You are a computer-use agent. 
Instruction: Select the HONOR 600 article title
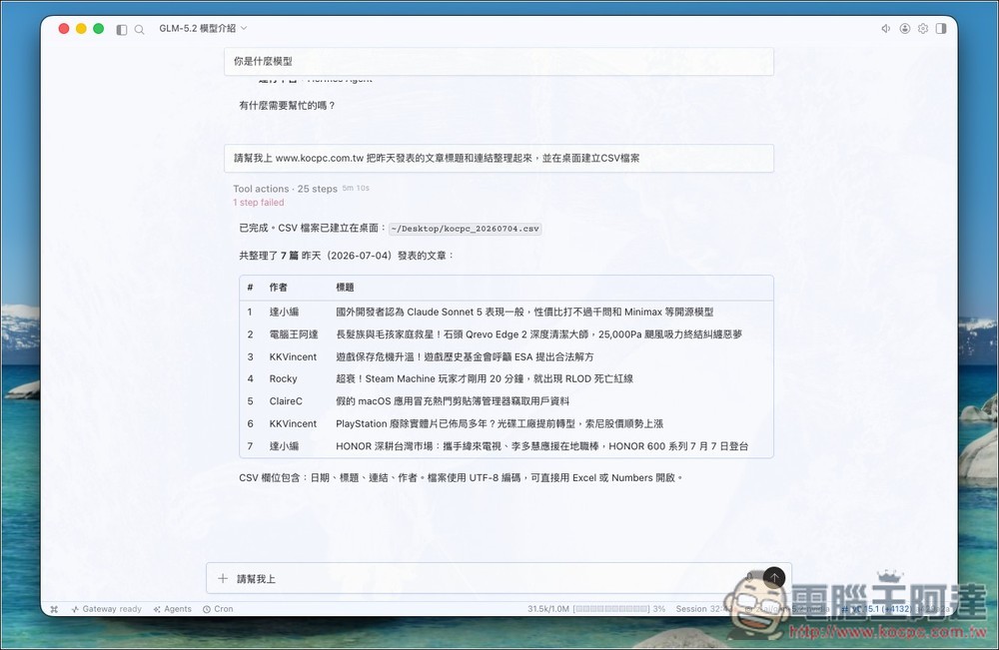coord(541,446)
